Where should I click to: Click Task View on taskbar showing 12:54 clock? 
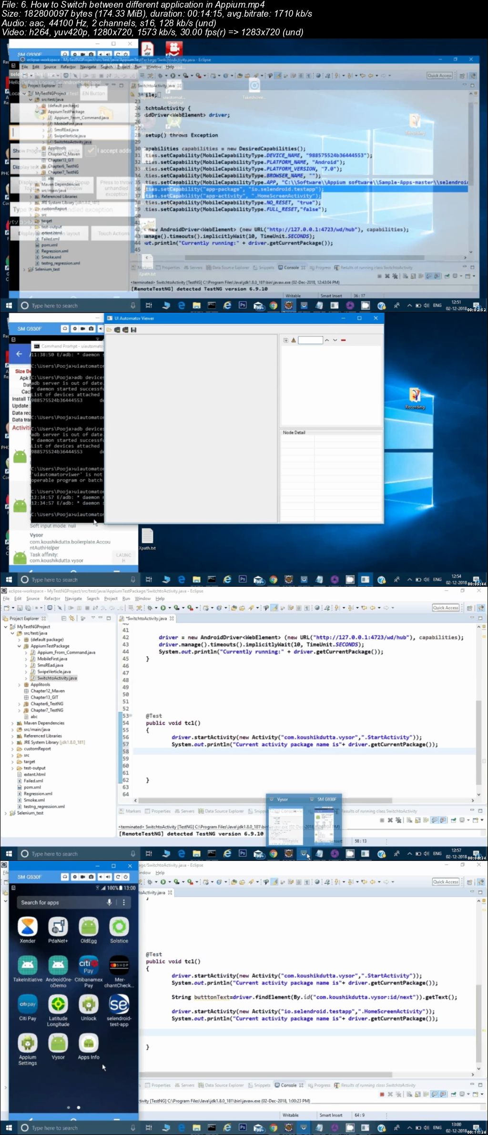[149, 580]
